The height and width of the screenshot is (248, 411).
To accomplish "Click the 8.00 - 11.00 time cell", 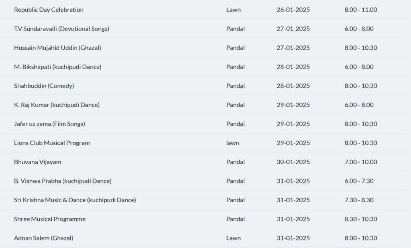I will (360, 10).
